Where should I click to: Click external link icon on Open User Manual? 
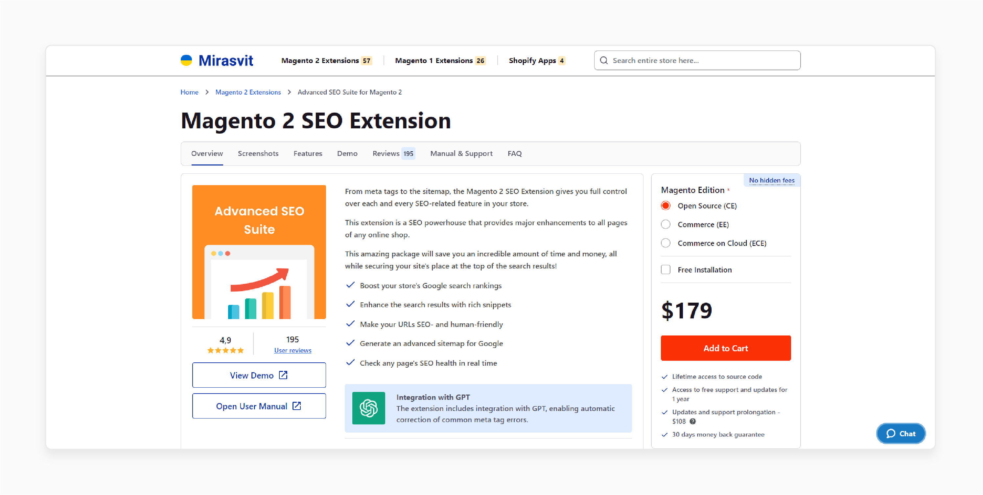296,406
